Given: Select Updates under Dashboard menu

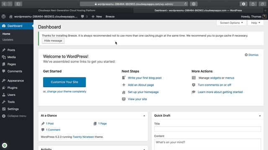Looking at the screenshot, I should pyautogui.click(x=8, y=40).
